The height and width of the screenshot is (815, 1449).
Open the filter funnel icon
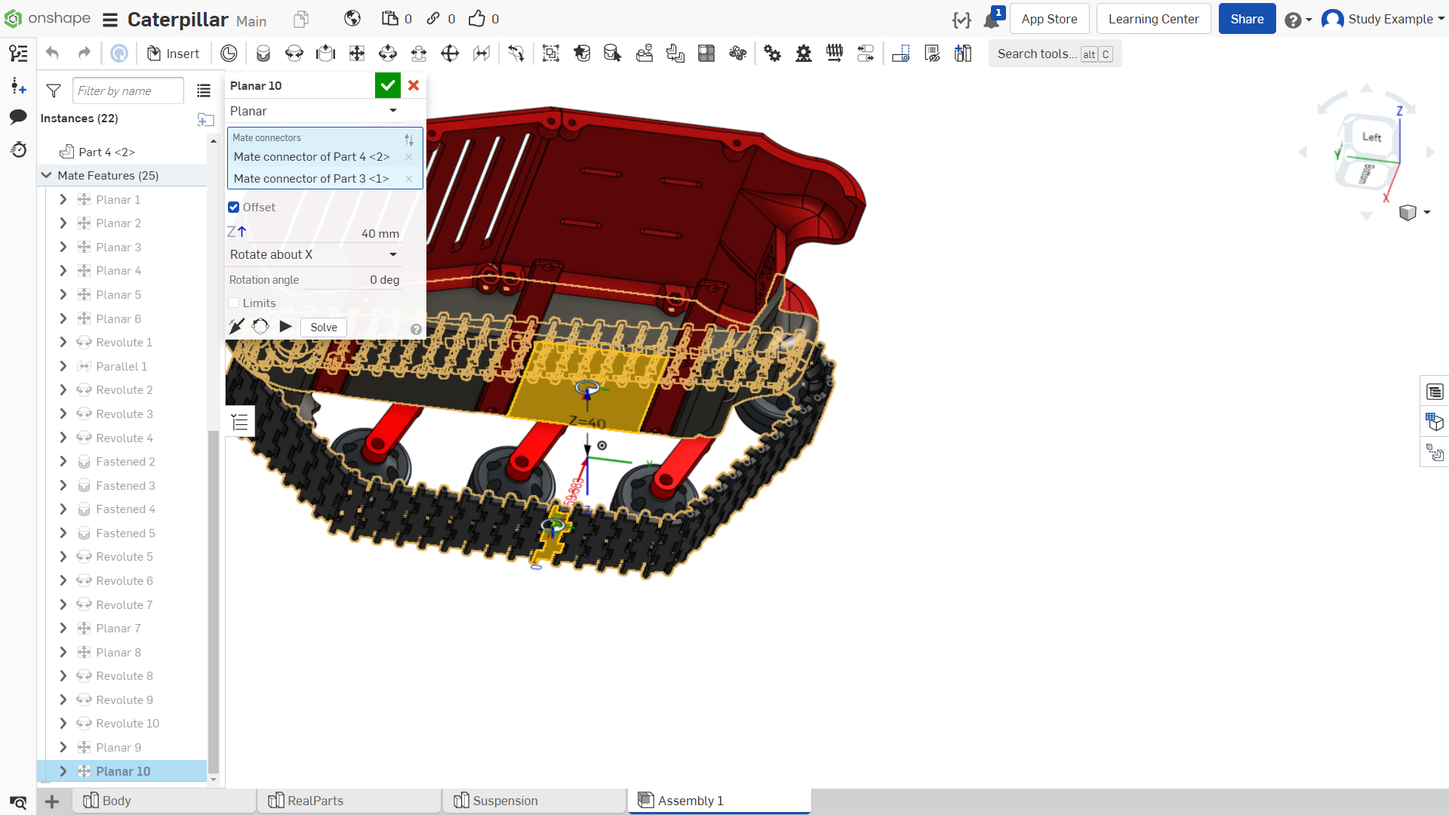(54, 91)
